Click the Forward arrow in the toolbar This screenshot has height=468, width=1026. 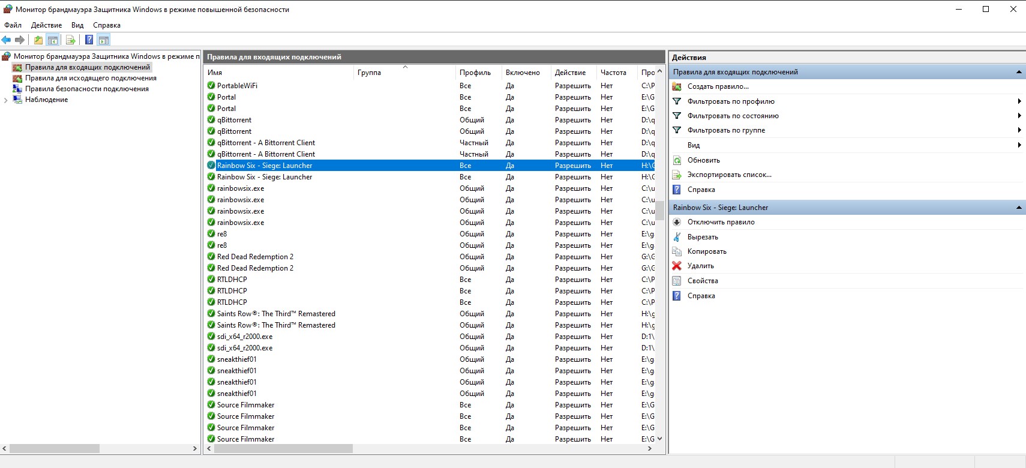click(20, 40)
